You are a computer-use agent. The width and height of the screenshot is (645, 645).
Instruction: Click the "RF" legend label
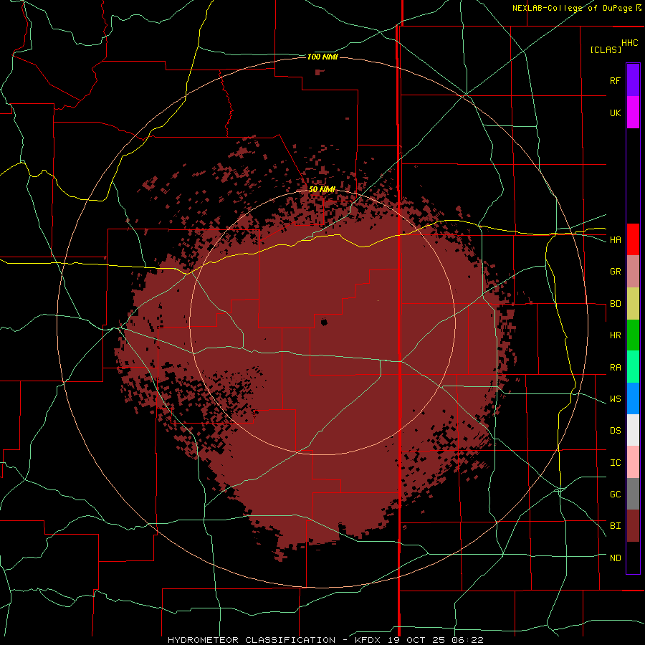coord(615,80)
